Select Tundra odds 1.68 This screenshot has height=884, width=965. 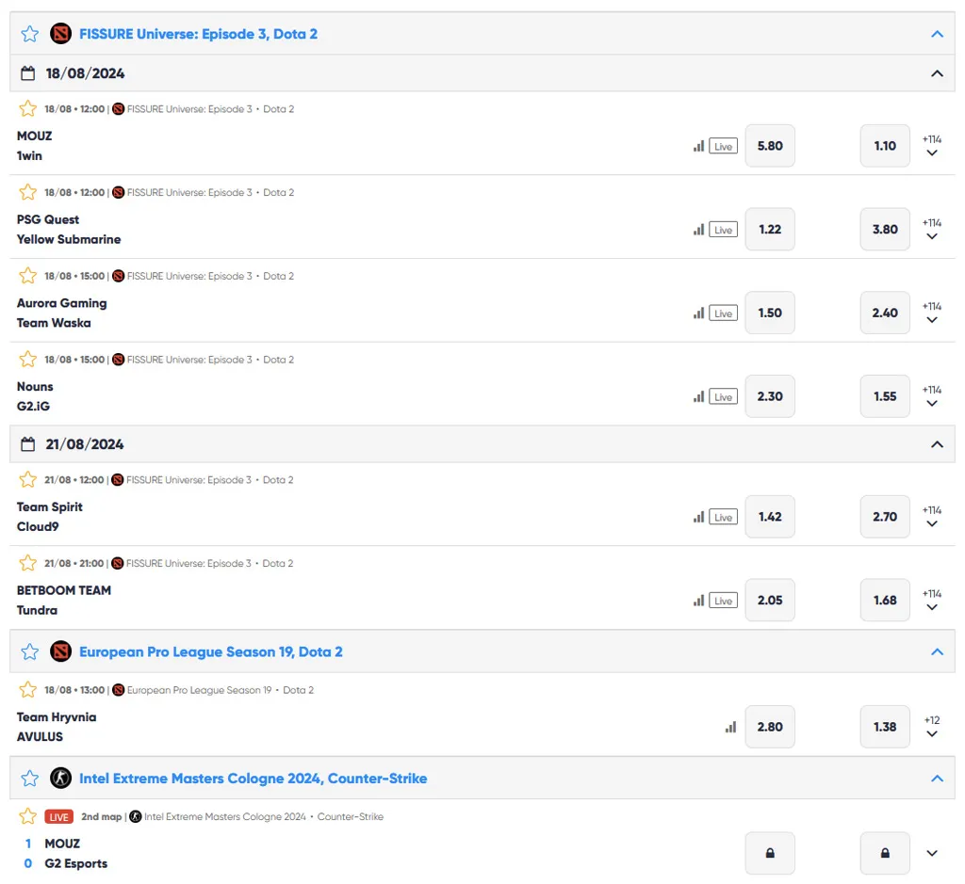(885, 601)
